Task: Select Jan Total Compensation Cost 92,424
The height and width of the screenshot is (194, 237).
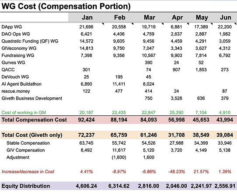Action: [86, 120]
